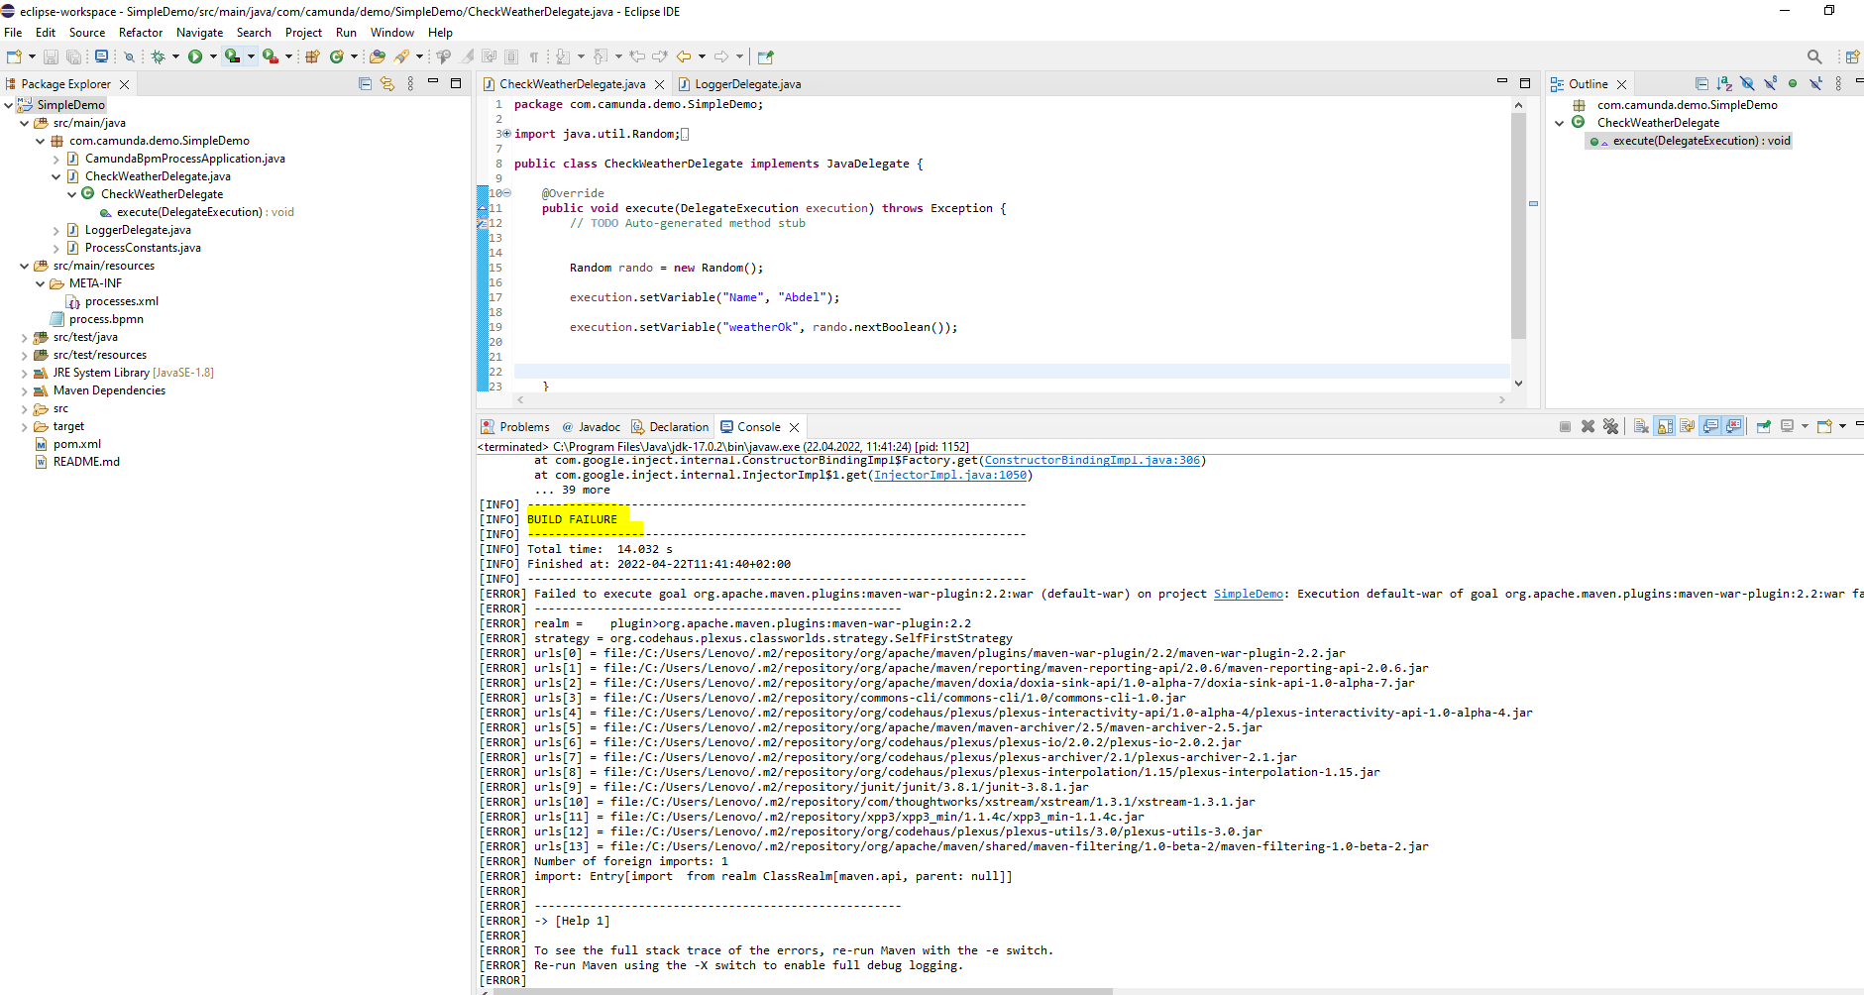
Task: Toggle Hide Fields in Outline toolbar
Action: pos(1747,84)
